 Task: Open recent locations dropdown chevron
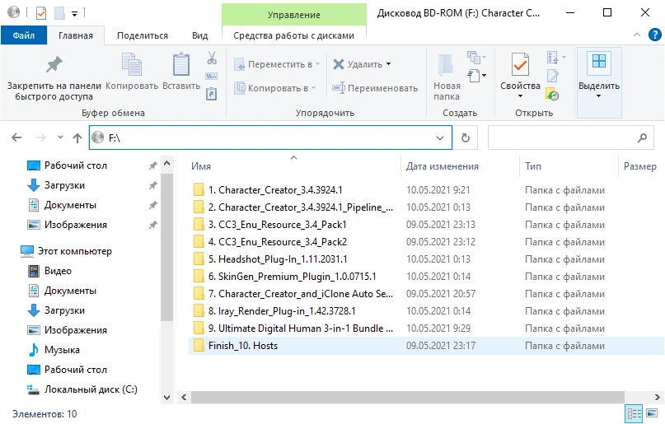60,137
